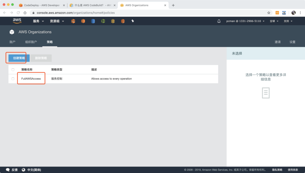Screen dimensions: 305x173
Task: Click the 服务控制 policy type cell
Action: pos(57,79)
